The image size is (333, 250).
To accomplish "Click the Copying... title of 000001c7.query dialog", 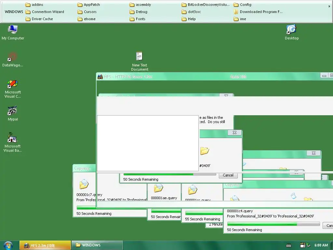I will click(82, 168).
